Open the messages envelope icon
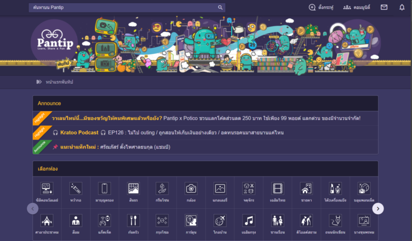 click(384, 8)
